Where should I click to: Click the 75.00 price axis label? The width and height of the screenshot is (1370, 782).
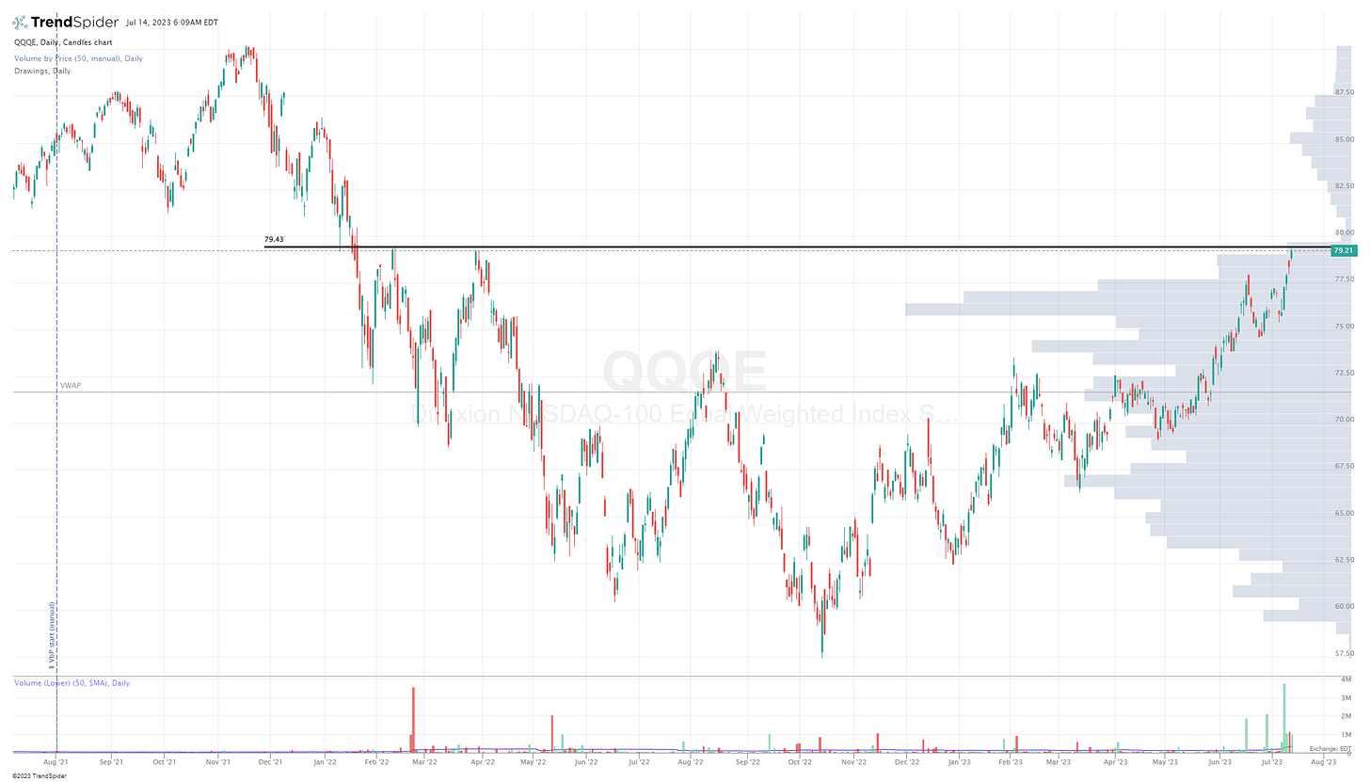[1344, 327]
